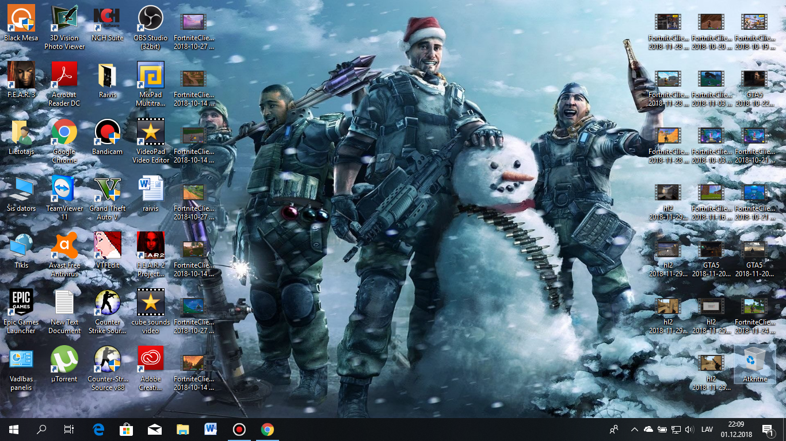This screenshot has height=441, width=786.
Task: Open Microsoft Store from the taskbar
Action: pos(126,430)
